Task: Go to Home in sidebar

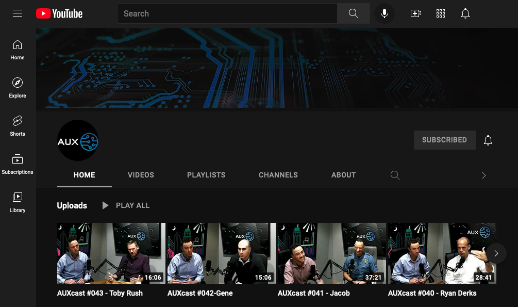Action: tap(18, 50)
